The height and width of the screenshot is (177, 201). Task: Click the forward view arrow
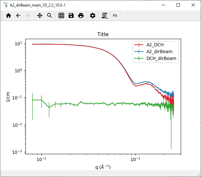(x=28, y=16)
